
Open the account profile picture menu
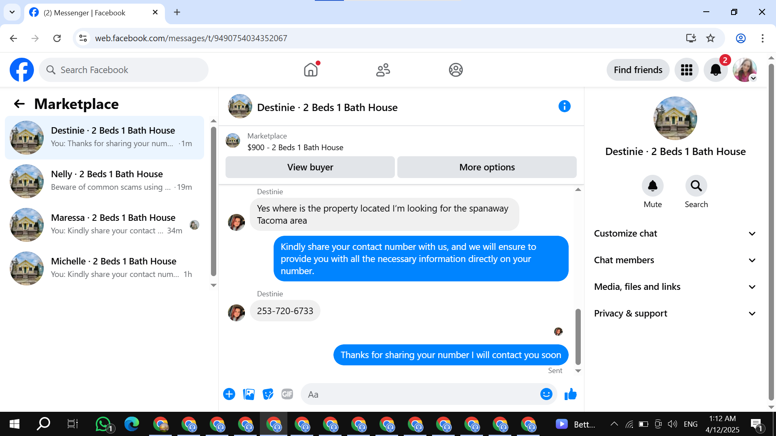[745, 70]
